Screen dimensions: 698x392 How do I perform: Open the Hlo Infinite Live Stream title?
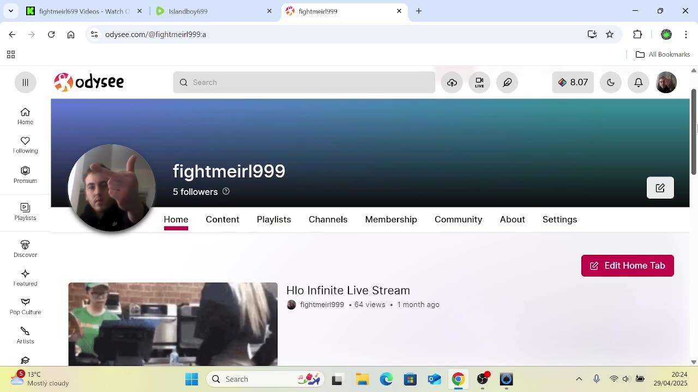coord(348,290)
